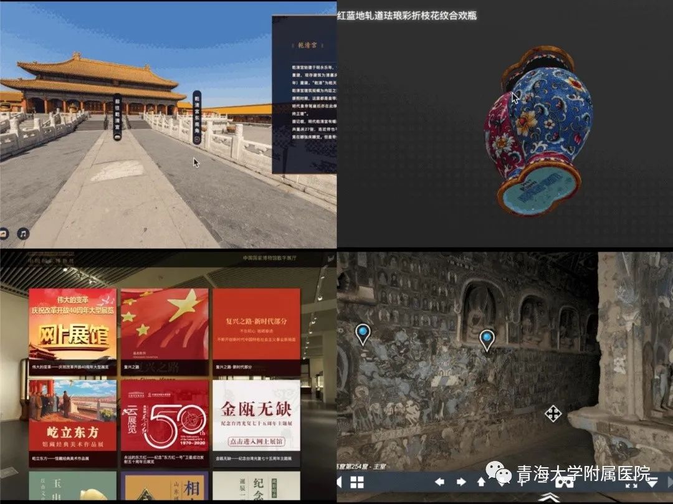The image size is (673, 504).
Task: Click the 红蓝地轧道珐琅彩折枝花纹合欢瓶 title text
Action: (407, 16)
